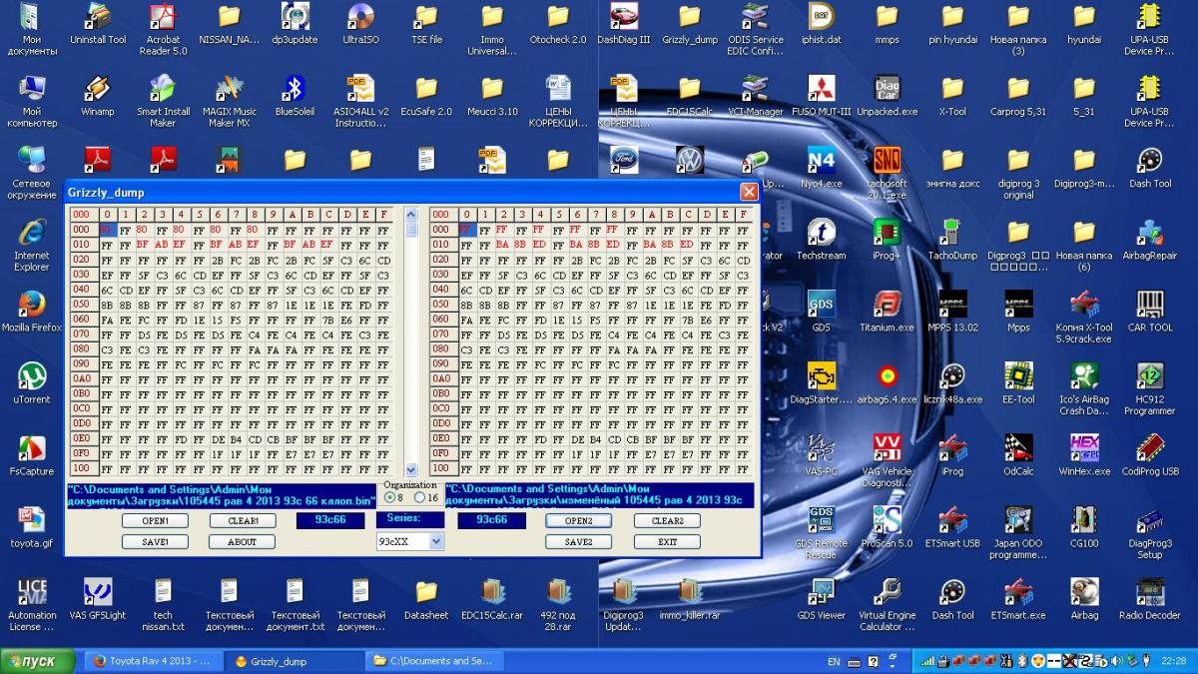Click the SAVE2 button
Image resolution: width=1198 pixels, height=674 pixels.
pyautogui.click(x=578, y=542)
